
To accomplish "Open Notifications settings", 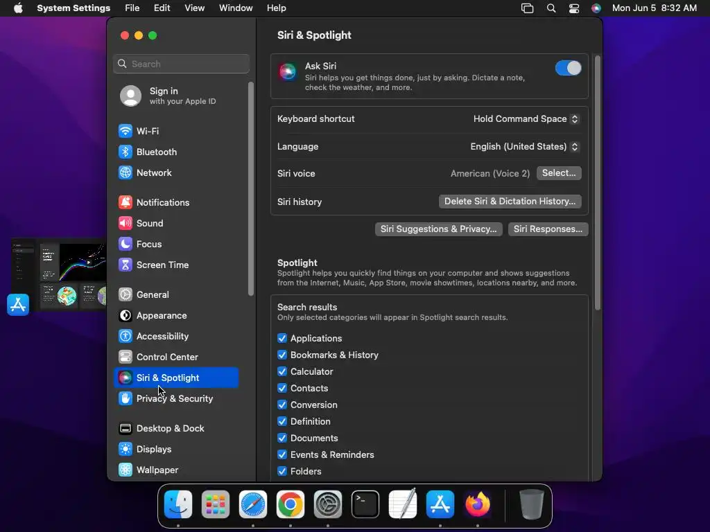I will pyautogui.click(x=176, y=203).
